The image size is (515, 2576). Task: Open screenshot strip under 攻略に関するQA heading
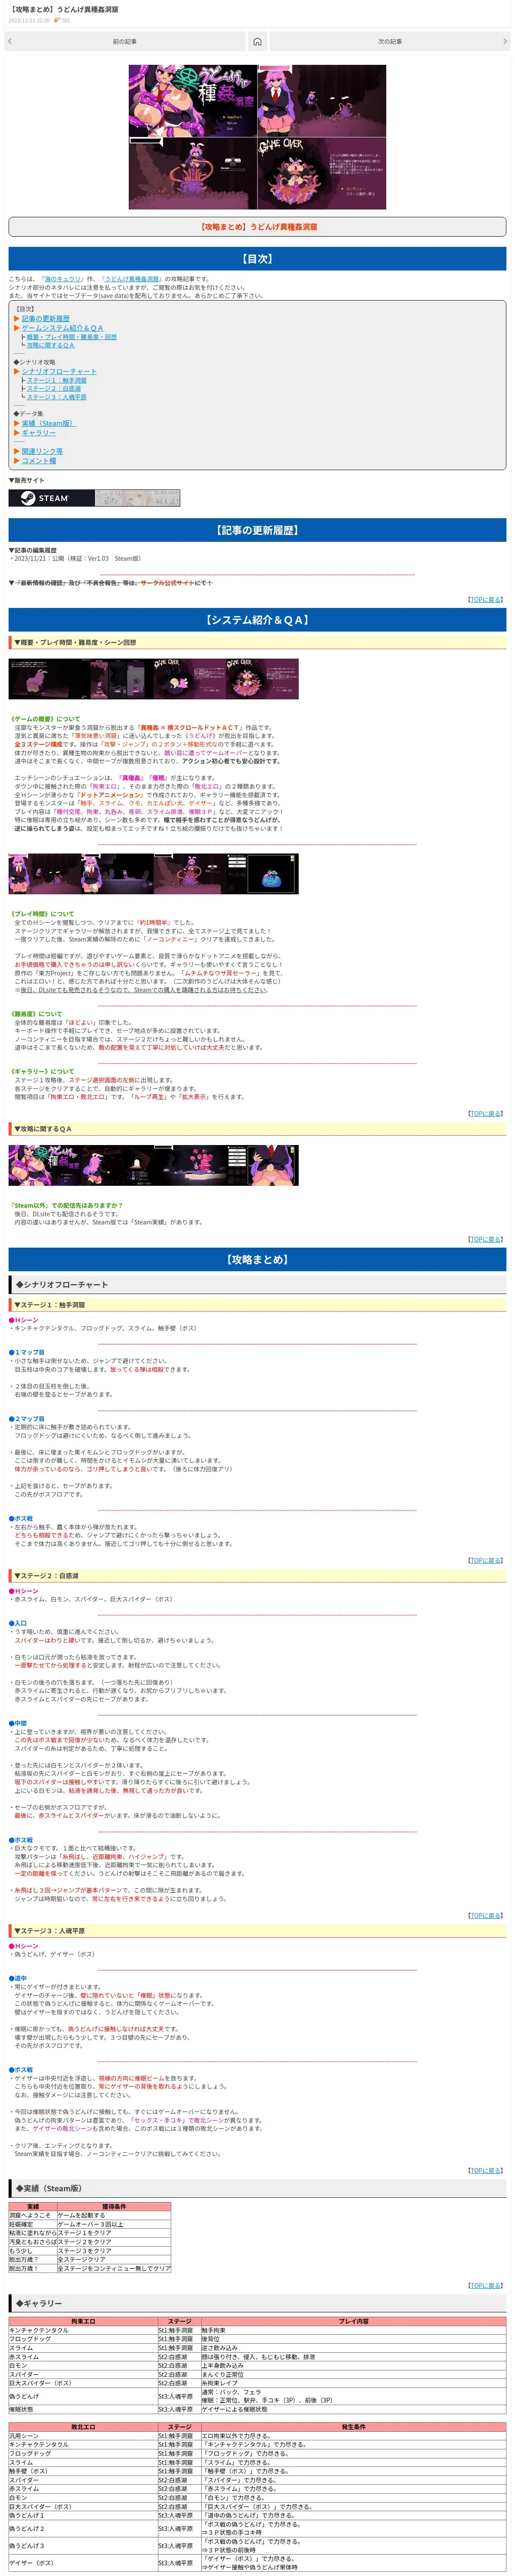(x=154, y=1166)
